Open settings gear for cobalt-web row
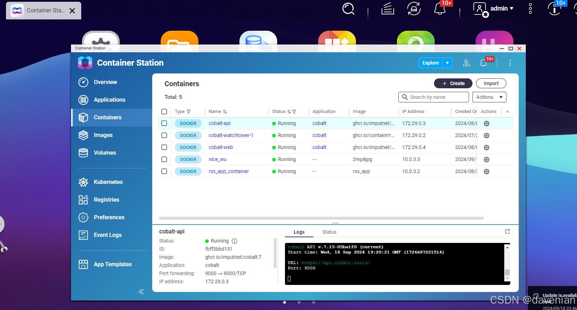This screenshot has width=577, height=310. pos(487,148)
